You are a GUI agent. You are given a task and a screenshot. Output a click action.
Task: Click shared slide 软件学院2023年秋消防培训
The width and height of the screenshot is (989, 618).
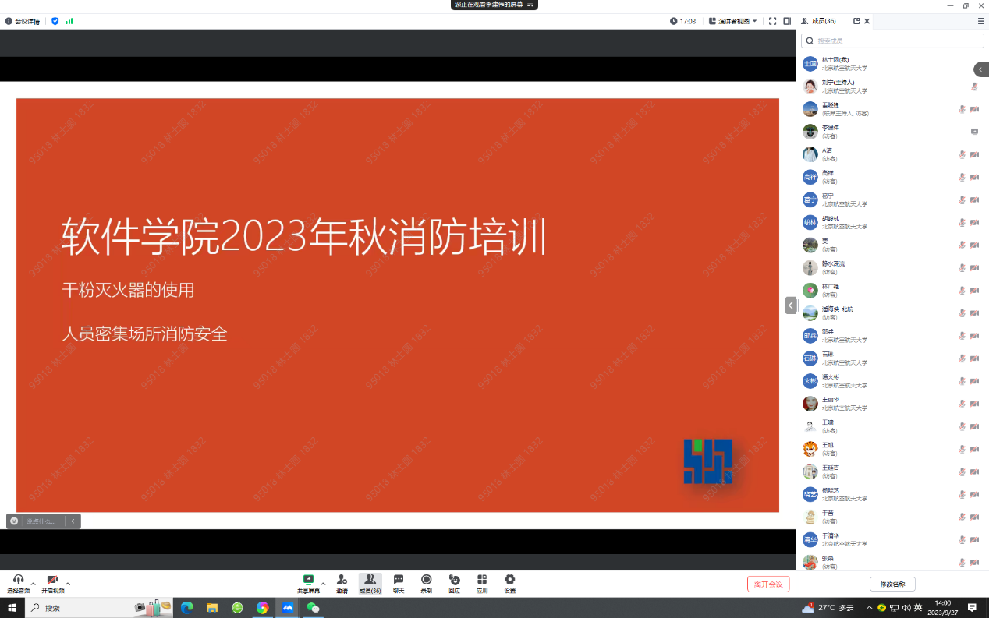[398, 305]
